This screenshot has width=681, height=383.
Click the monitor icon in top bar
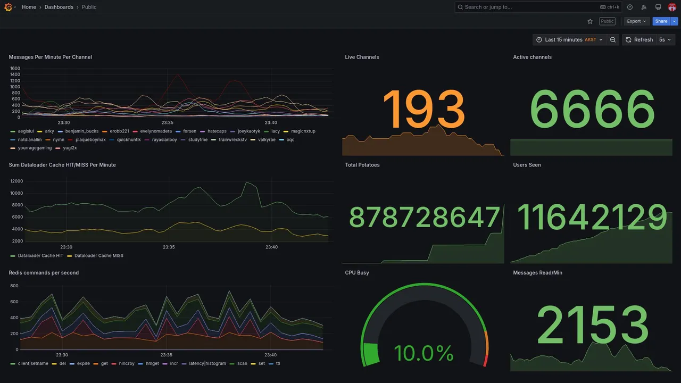click(658, 7)
